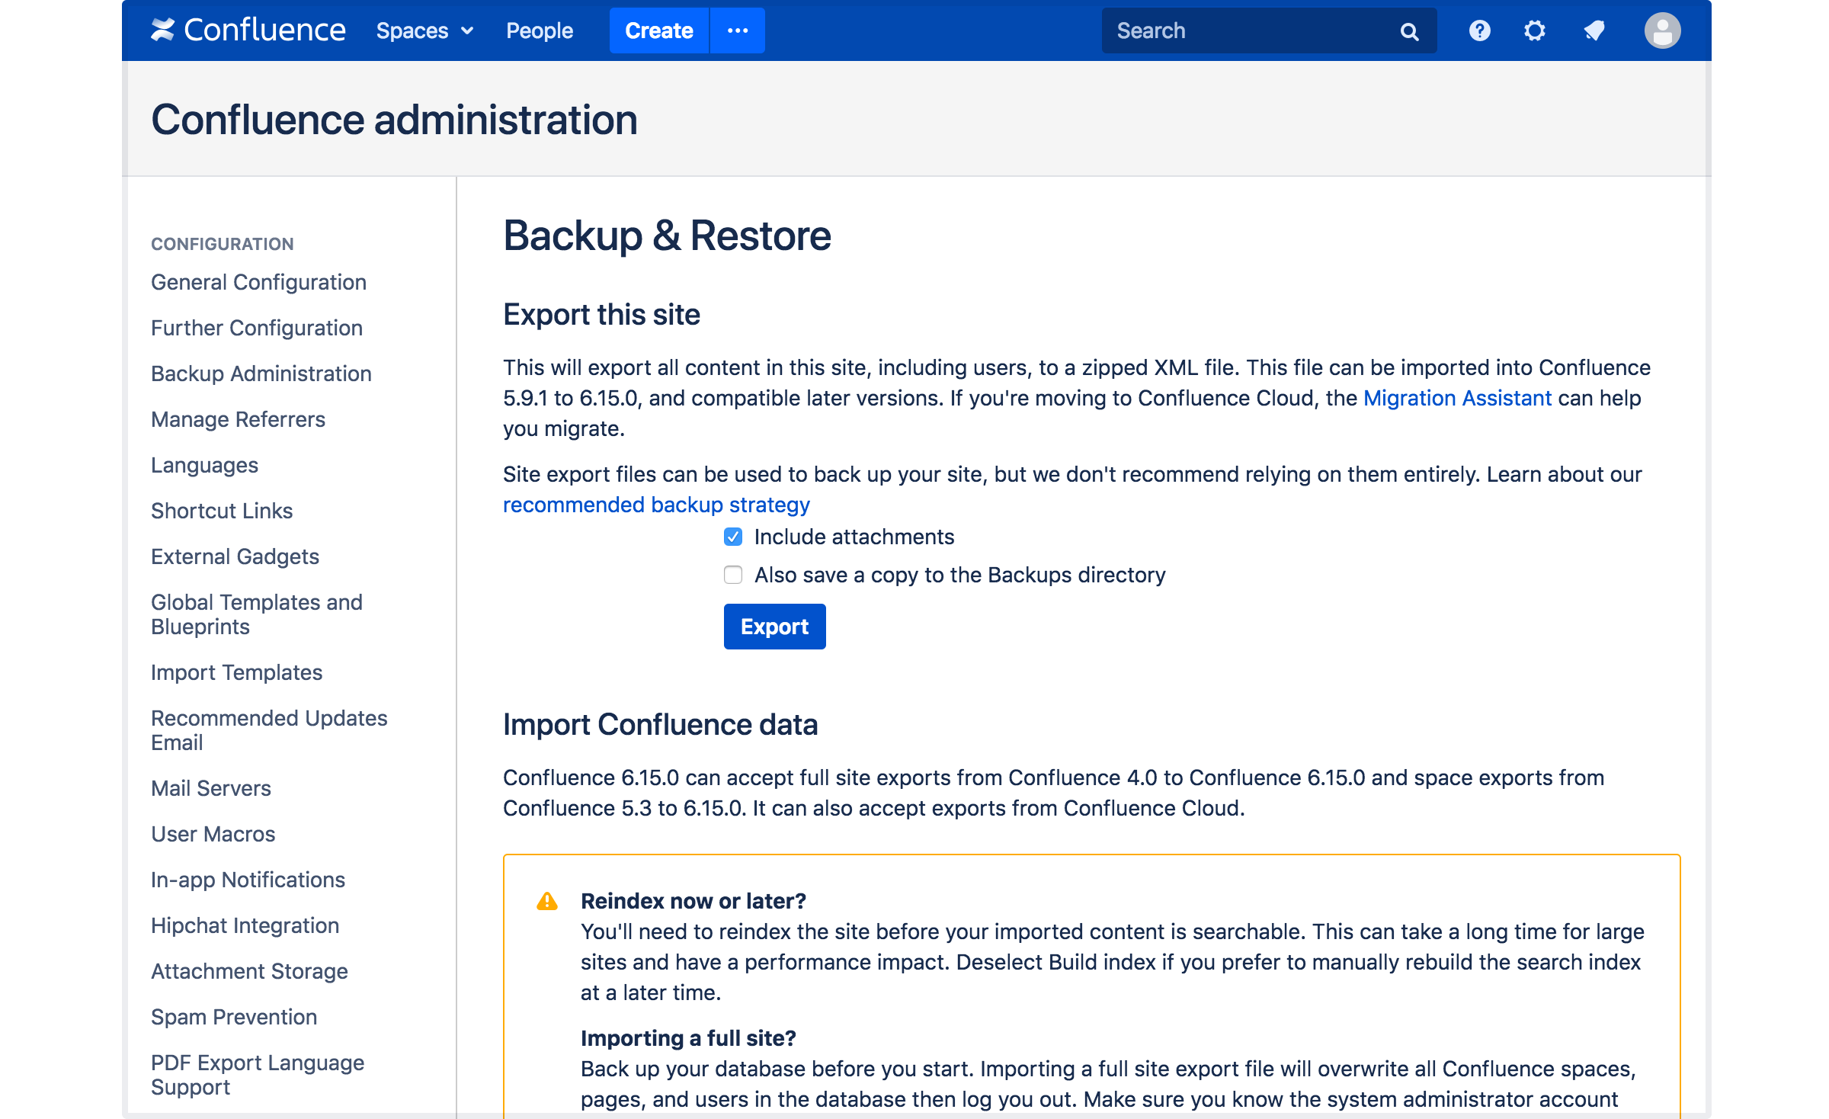Enable Also save a copy to Backups

coord(732,574)
